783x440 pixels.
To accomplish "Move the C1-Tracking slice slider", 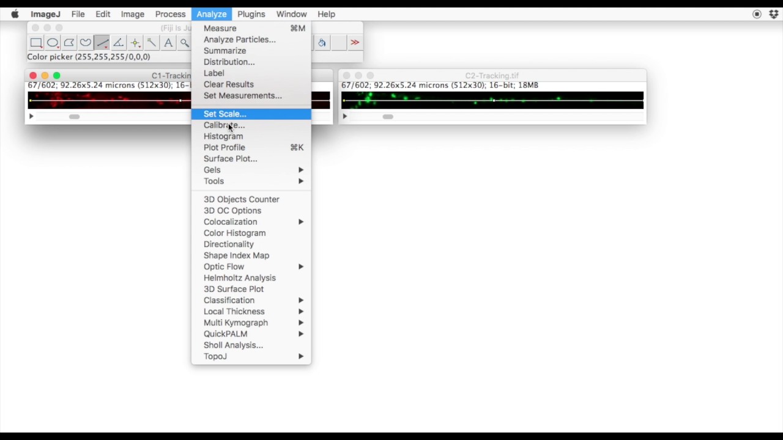I will pyautogui.click(x=74, y=117).
